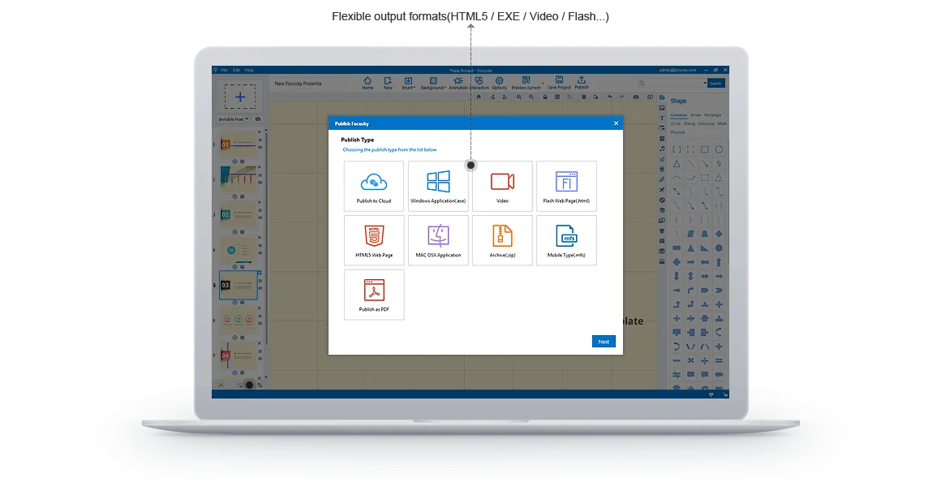Viewport: 941px width, 487px height.
Task: Select Mobile Type (.mfs) output
Action: (x=566, y=240)
